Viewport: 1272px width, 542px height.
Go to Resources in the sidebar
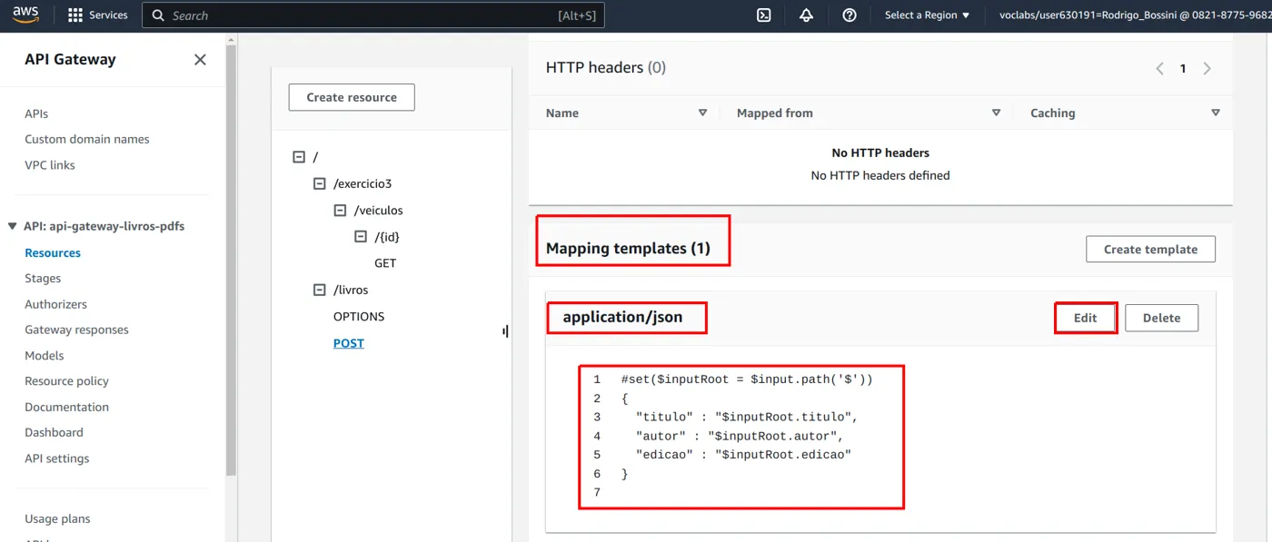click(53, 252)
